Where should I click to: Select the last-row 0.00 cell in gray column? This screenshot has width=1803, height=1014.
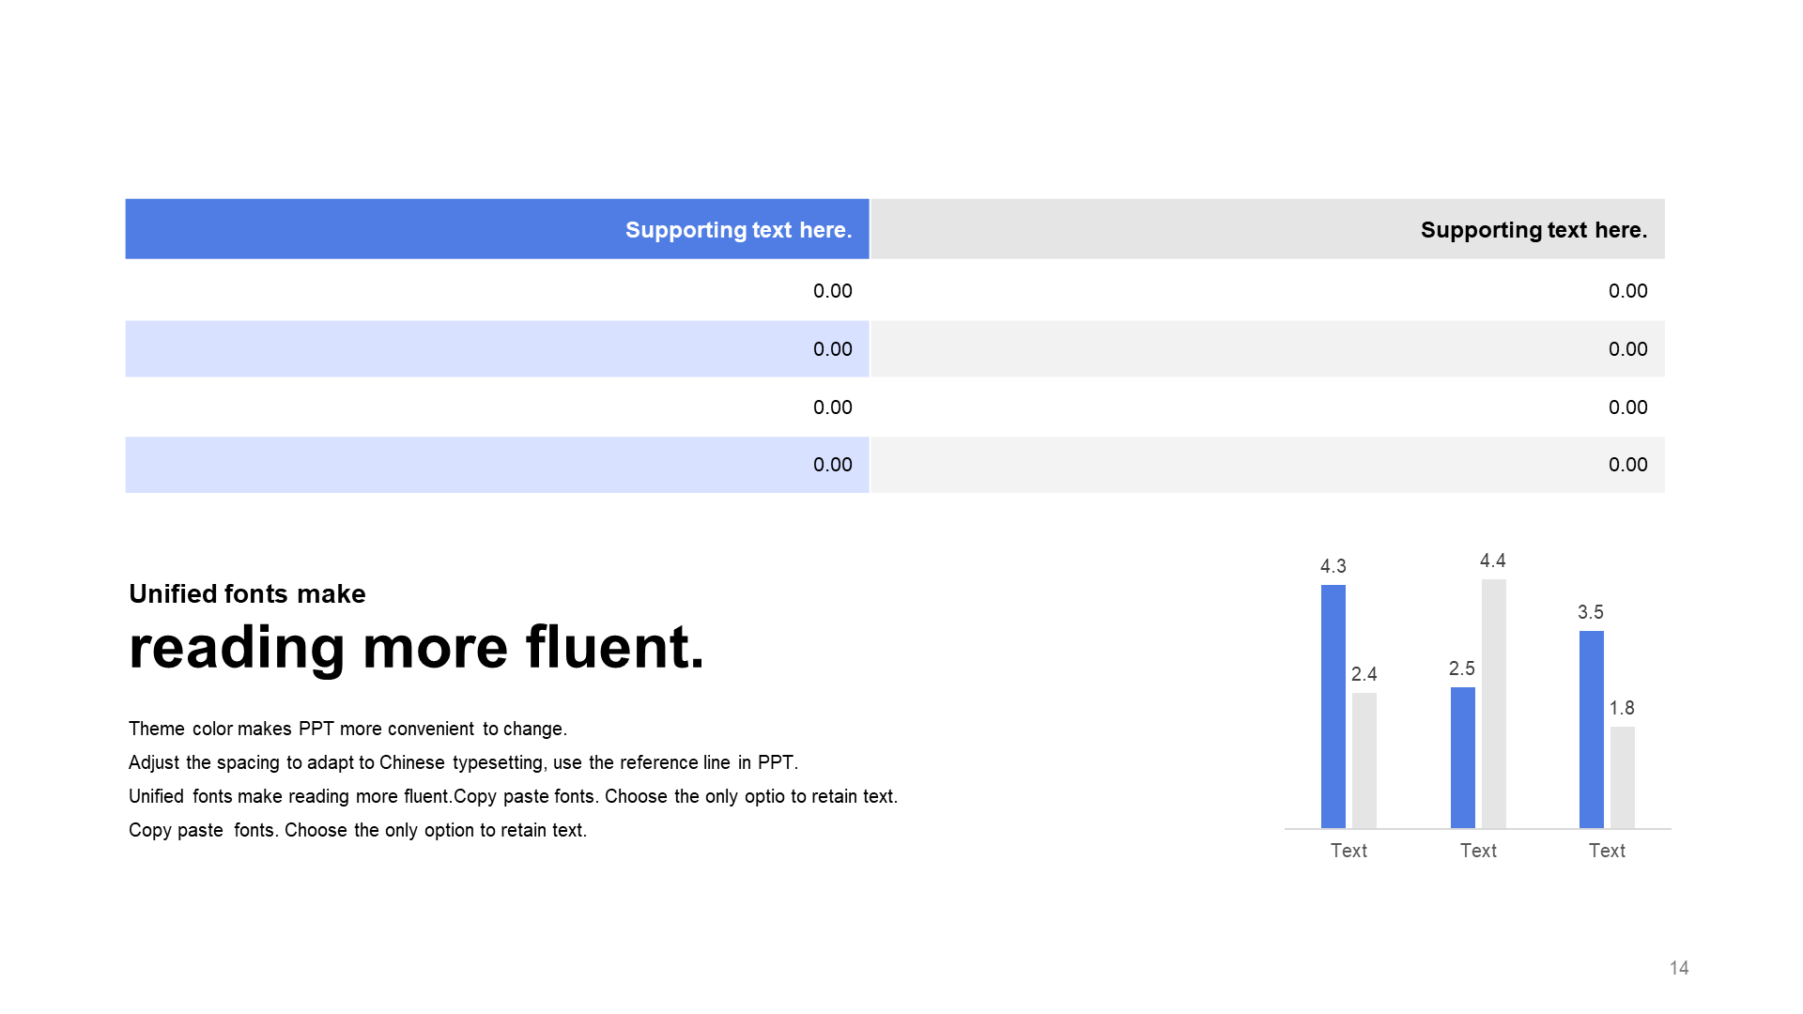[x=1268, y=465]
